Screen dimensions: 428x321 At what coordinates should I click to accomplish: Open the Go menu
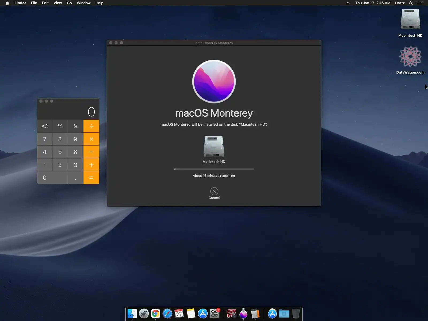click(x=69, y=3)
